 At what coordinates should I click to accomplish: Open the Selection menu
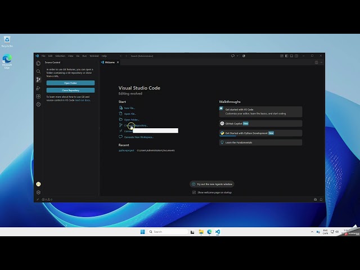[60, 56]
